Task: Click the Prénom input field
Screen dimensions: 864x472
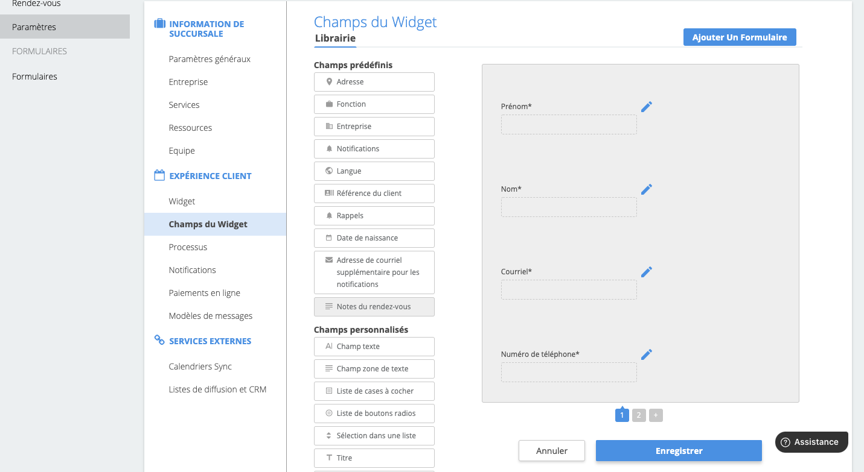Action: [x=568, y=125]
